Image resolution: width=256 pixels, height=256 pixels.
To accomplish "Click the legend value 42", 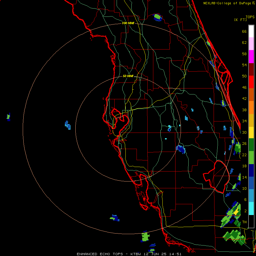I will pos(244,98).
